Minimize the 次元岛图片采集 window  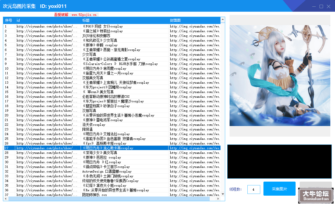(314, 6)
